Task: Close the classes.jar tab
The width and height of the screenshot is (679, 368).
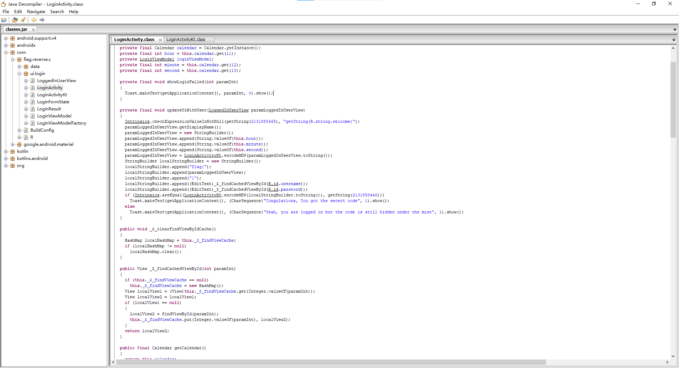Action: tap(33, 30)
